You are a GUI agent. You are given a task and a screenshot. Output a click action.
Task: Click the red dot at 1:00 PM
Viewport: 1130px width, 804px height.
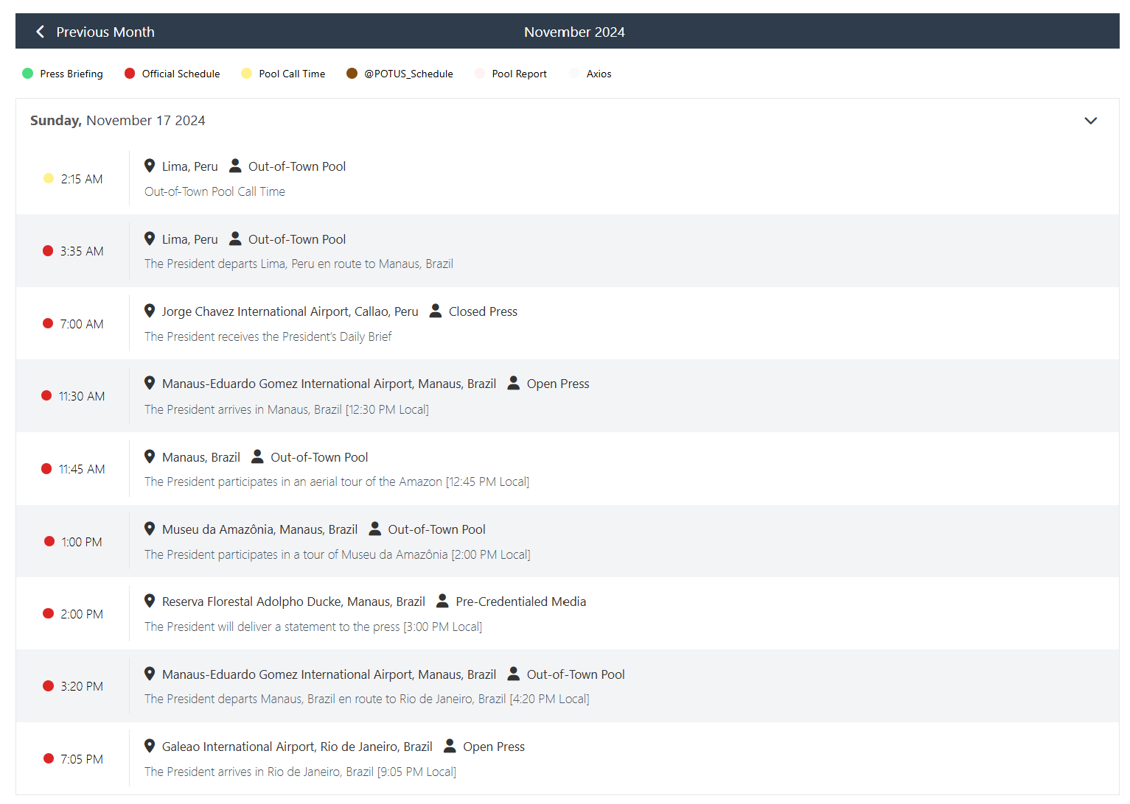pos(49,541)
